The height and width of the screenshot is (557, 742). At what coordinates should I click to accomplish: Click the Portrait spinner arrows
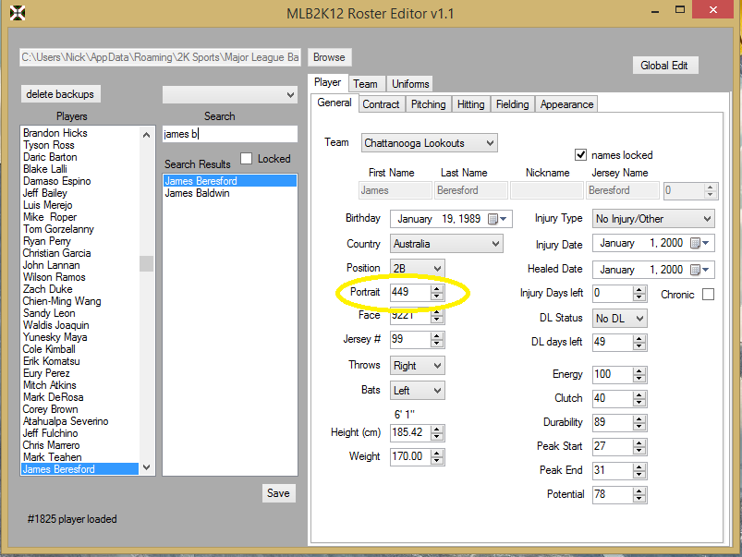[x=437, y=292]
